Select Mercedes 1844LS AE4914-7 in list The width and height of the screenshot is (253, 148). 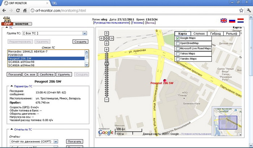(x=46, y=52)
